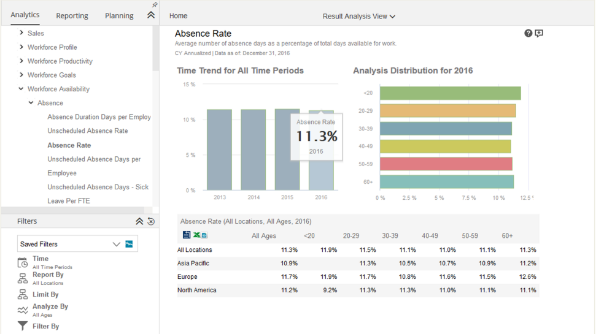
Task: Open the Time filter clock icon
Action: pyautogui.click(x=23, y=262)
